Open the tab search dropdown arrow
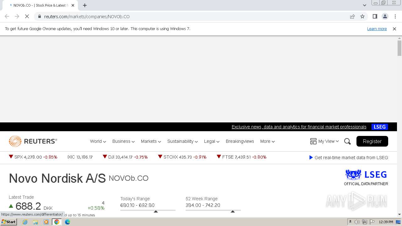402x226 pixels. click(x=364, y=5)
